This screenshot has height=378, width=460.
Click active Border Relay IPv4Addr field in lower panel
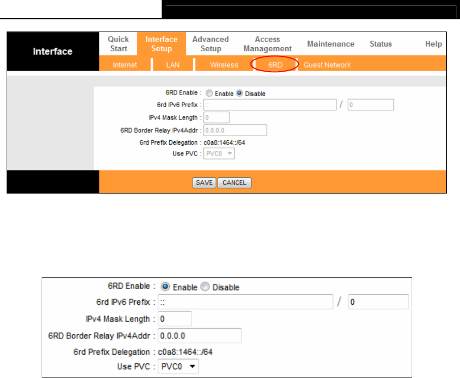199,335
